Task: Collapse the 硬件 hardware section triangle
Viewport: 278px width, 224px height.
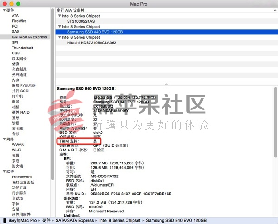Action: (4, 10)
